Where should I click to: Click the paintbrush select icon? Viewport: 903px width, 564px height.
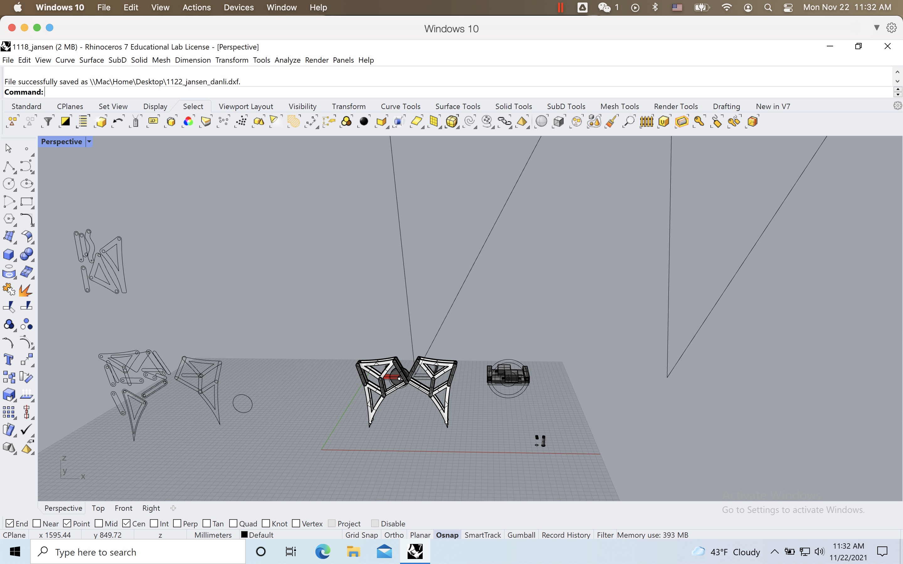612,122
